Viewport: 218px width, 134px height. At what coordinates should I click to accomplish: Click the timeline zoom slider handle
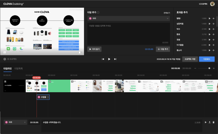point(209,68)
